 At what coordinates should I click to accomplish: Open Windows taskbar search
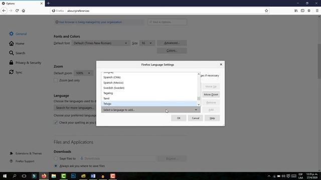point(15,176)
